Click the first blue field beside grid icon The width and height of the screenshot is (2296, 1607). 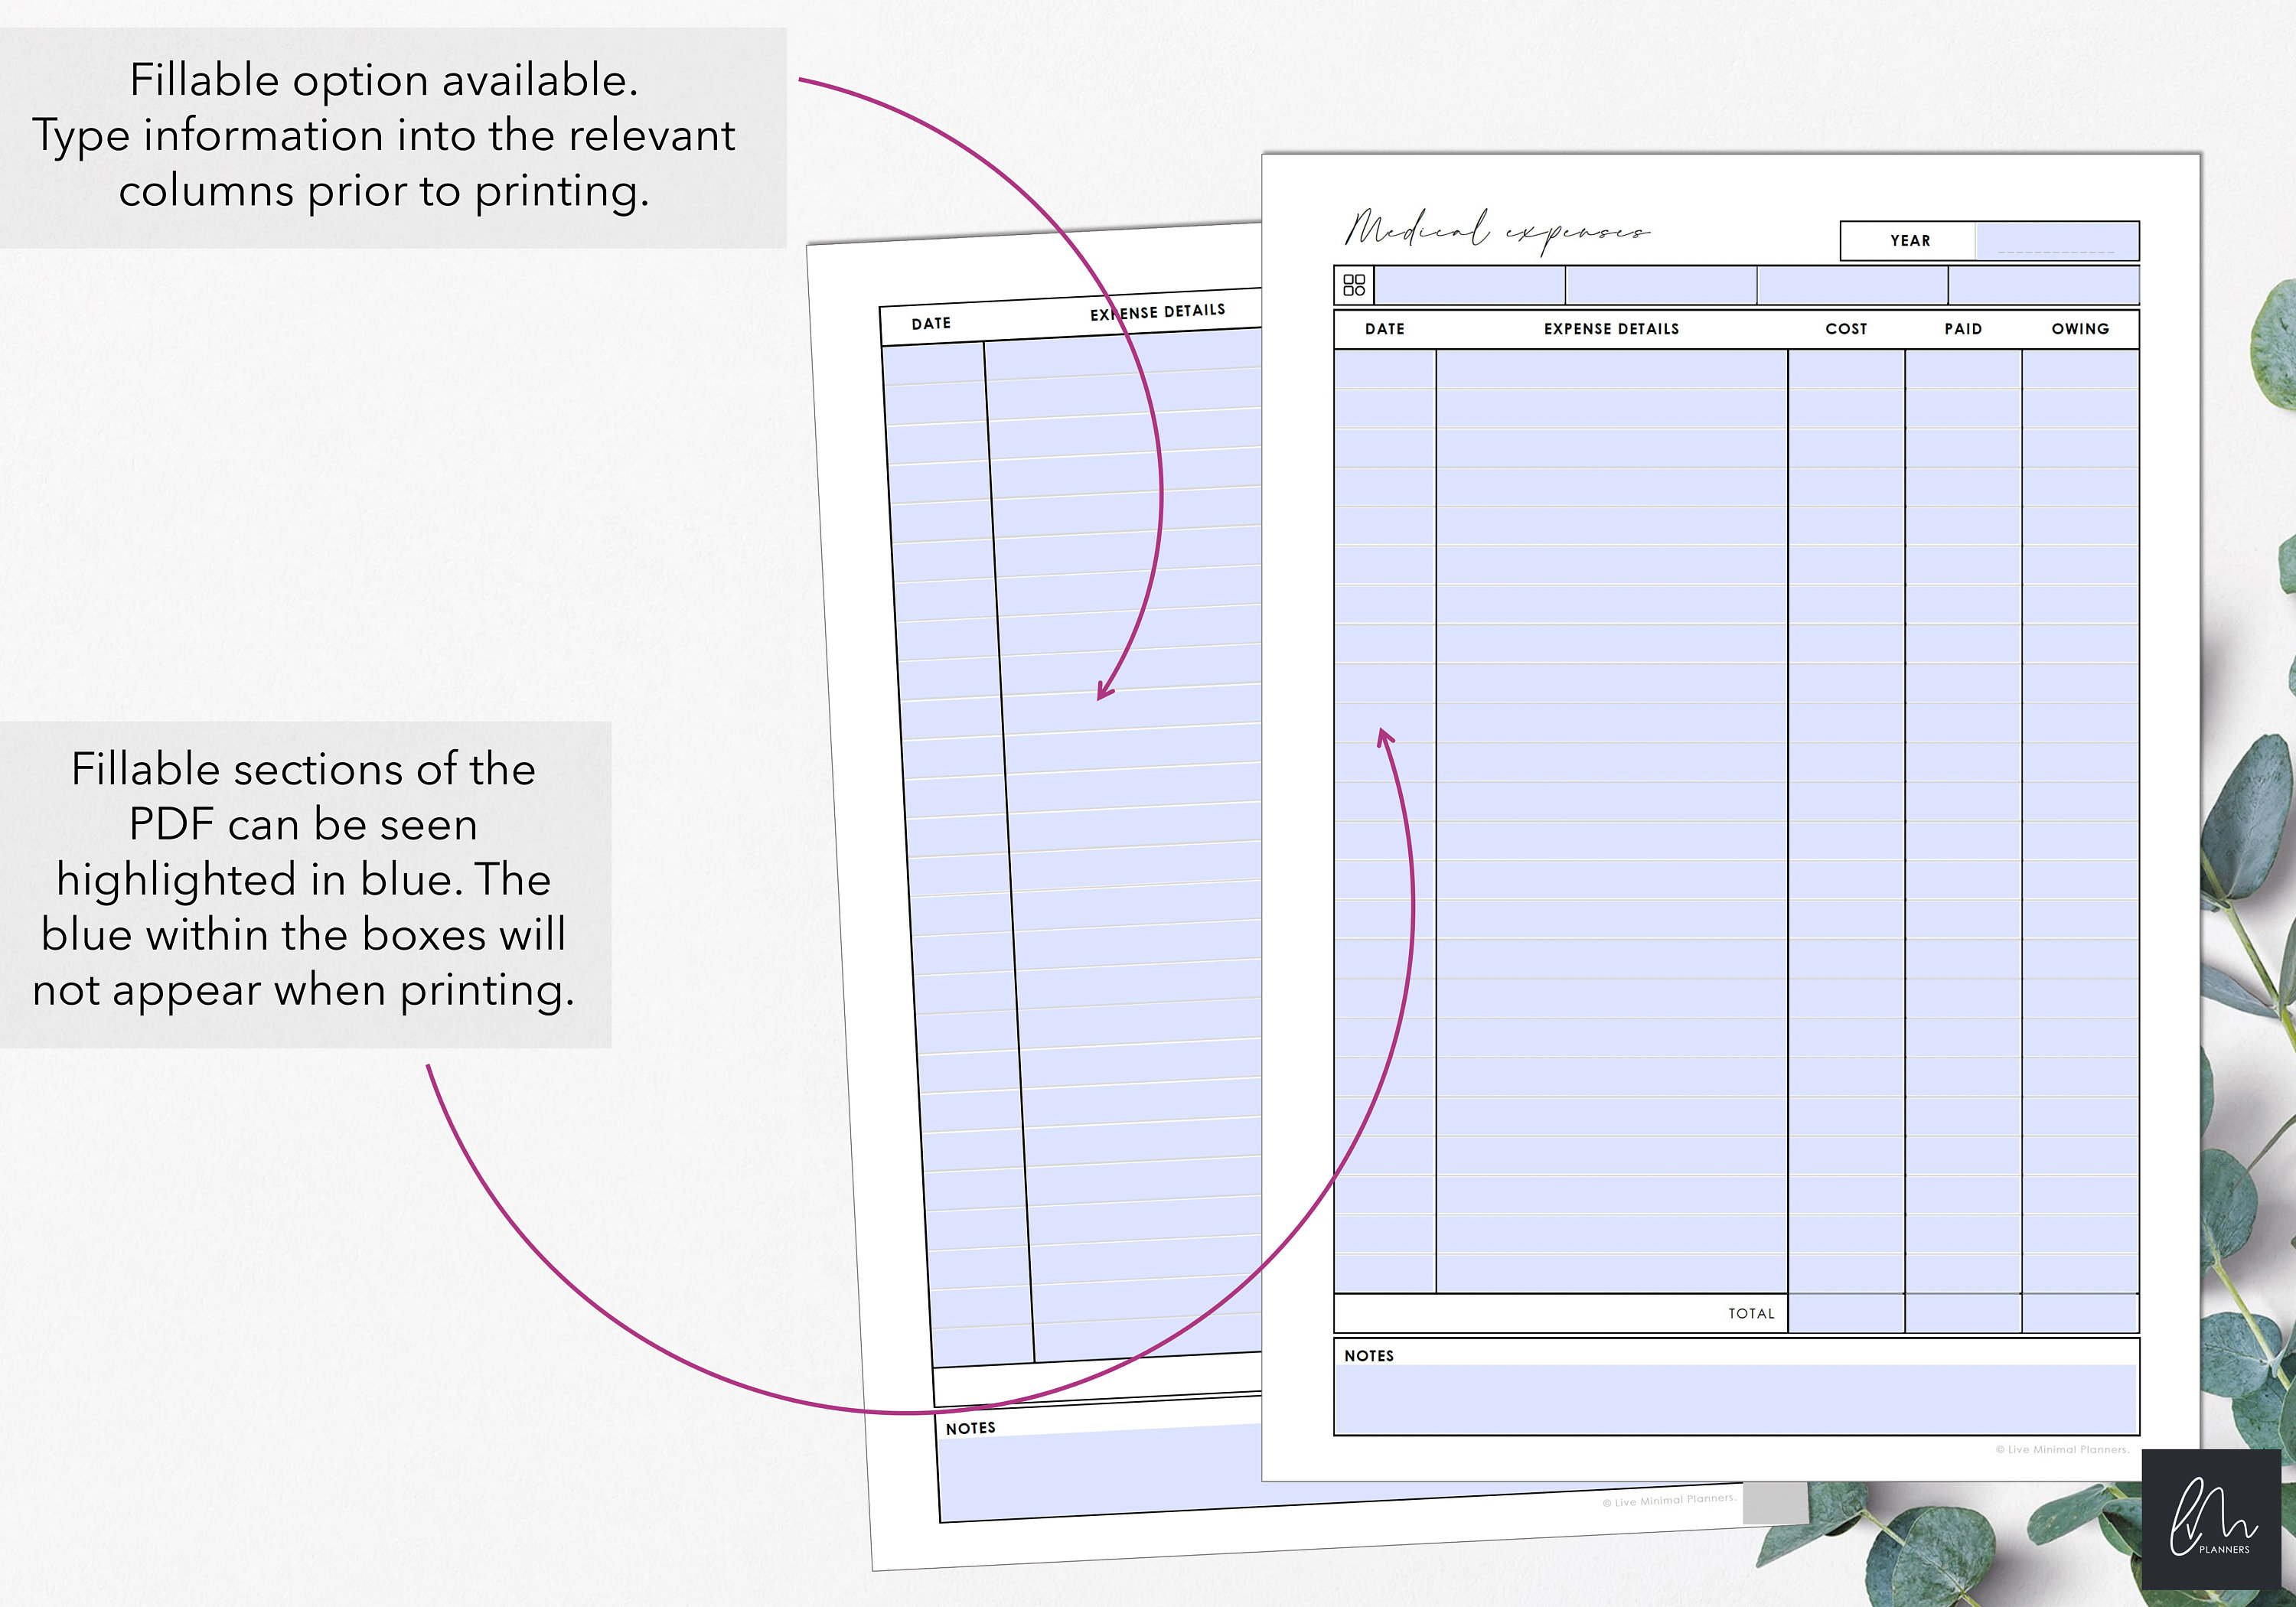pos(1470,286)
